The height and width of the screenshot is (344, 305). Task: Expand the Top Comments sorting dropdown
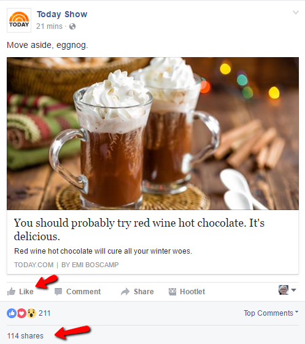(x=271, y=313)
